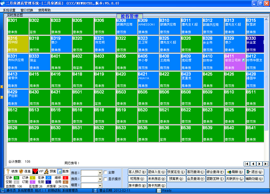Open the 系统设置 menu
Screen dimensions: 270x194
coord(9,10)
